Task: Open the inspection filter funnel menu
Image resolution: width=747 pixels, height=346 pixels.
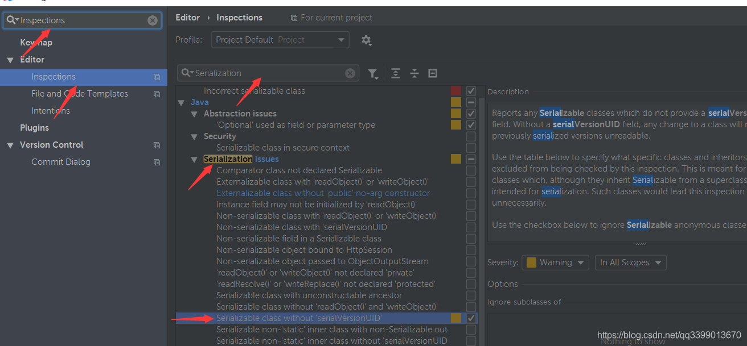Action: tap(373, 73)
